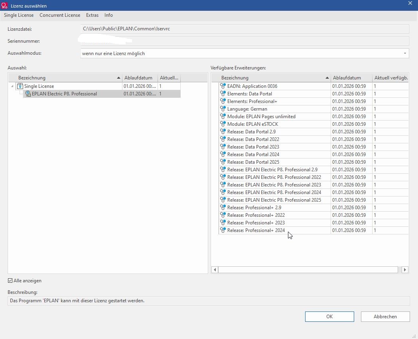The width and height of the screenshot is (418, 339).
Task: Collapse the Single License tree node
Action: pos(12,86)
